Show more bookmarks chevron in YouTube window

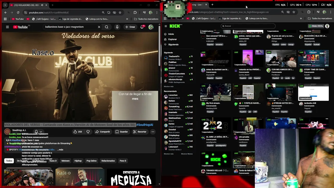127,19
